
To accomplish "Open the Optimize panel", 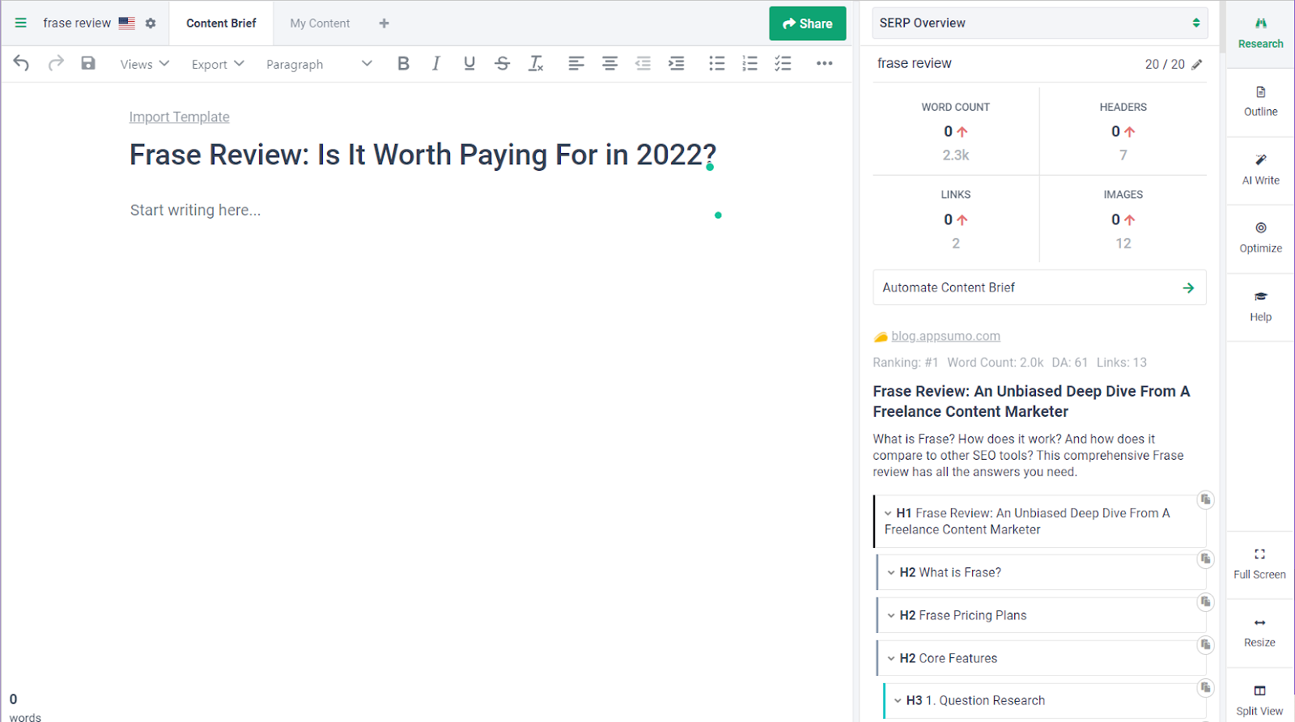I will (1261, 238).
